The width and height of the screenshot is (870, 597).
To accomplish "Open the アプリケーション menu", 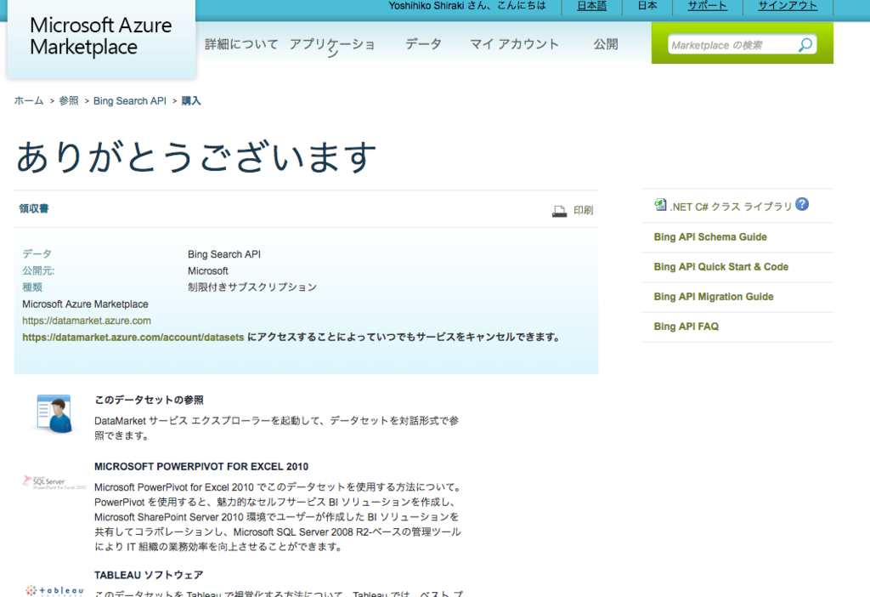I will pos(332,48).
